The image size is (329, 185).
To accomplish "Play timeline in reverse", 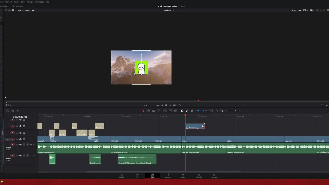I will pyautogui.click(x=162, y=105).
